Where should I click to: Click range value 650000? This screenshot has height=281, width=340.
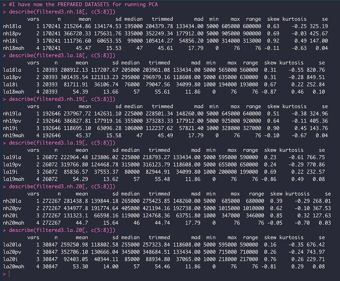click(x=249, y=165)
